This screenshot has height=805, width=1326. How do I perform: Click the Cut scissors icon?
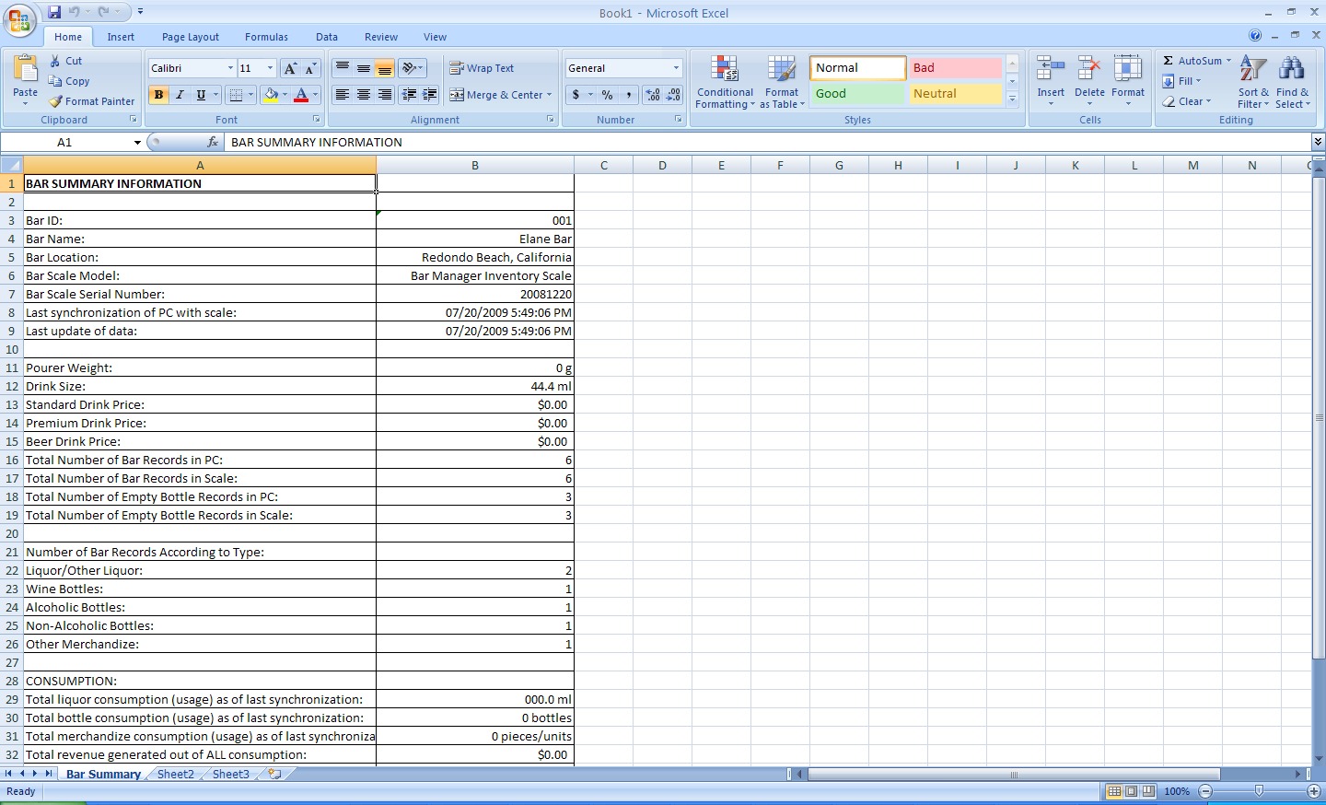coord(55,61)
